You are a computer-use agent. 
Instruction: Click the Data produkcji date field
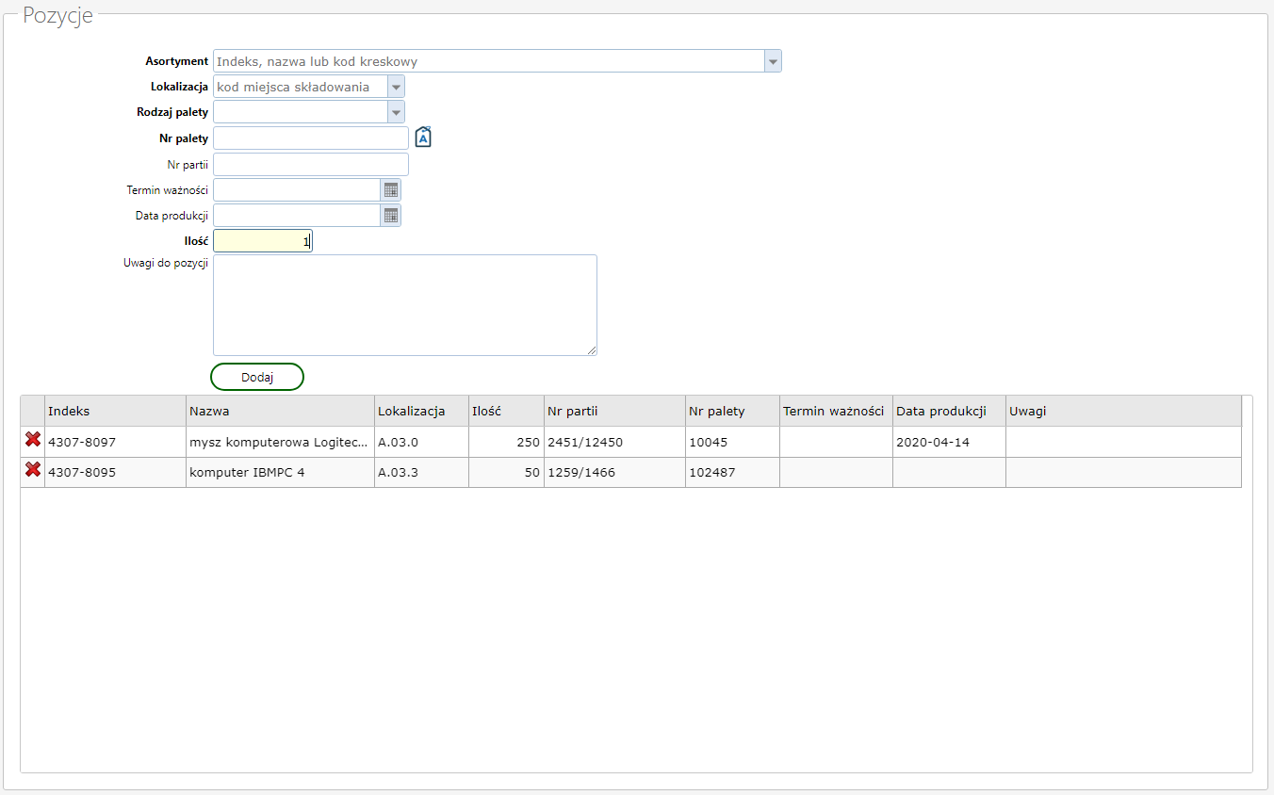tap(297, 216)
